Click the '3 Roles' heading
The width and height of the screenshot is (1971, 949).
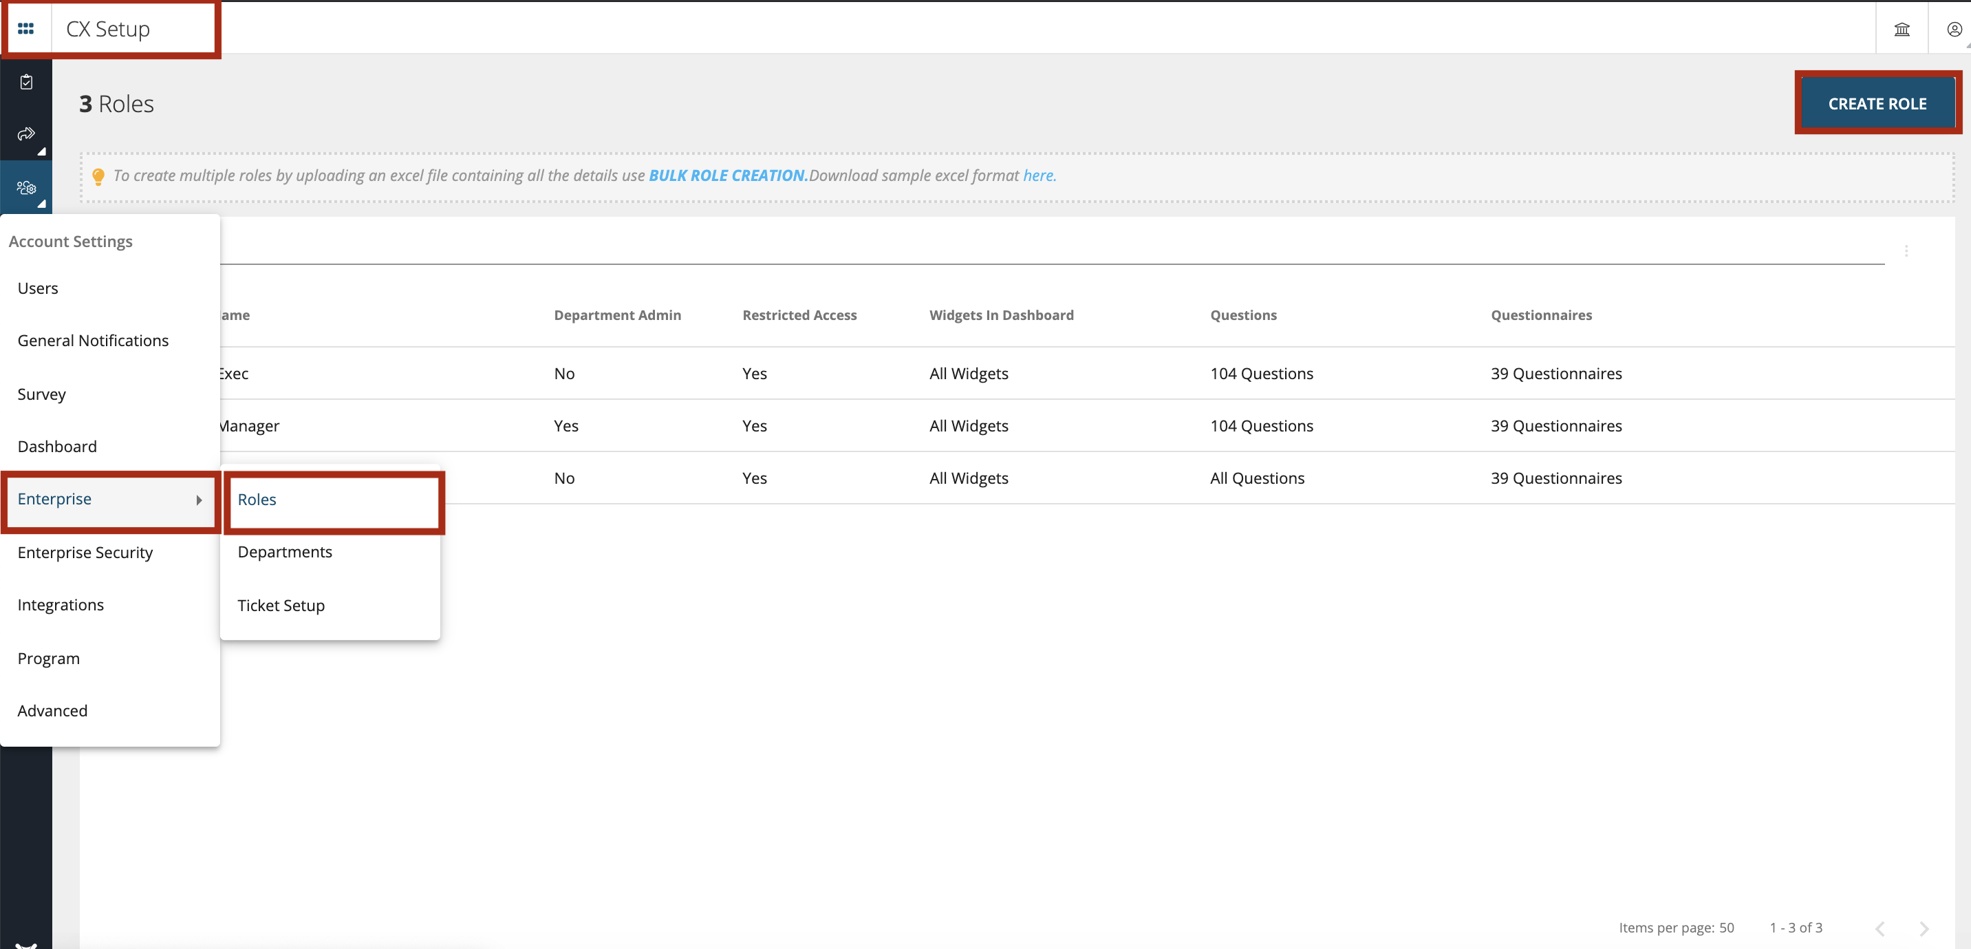116,104
